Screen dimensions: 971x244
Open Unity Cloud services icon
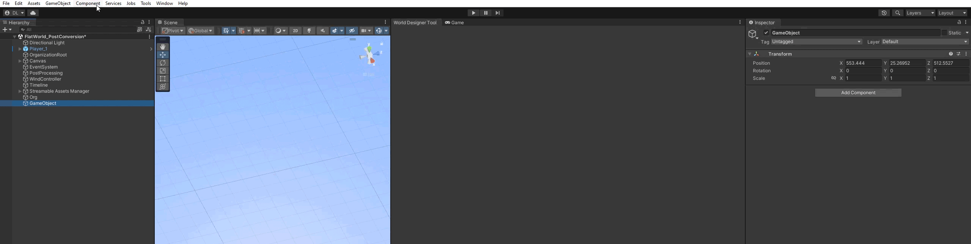click(x=33, y=13)
